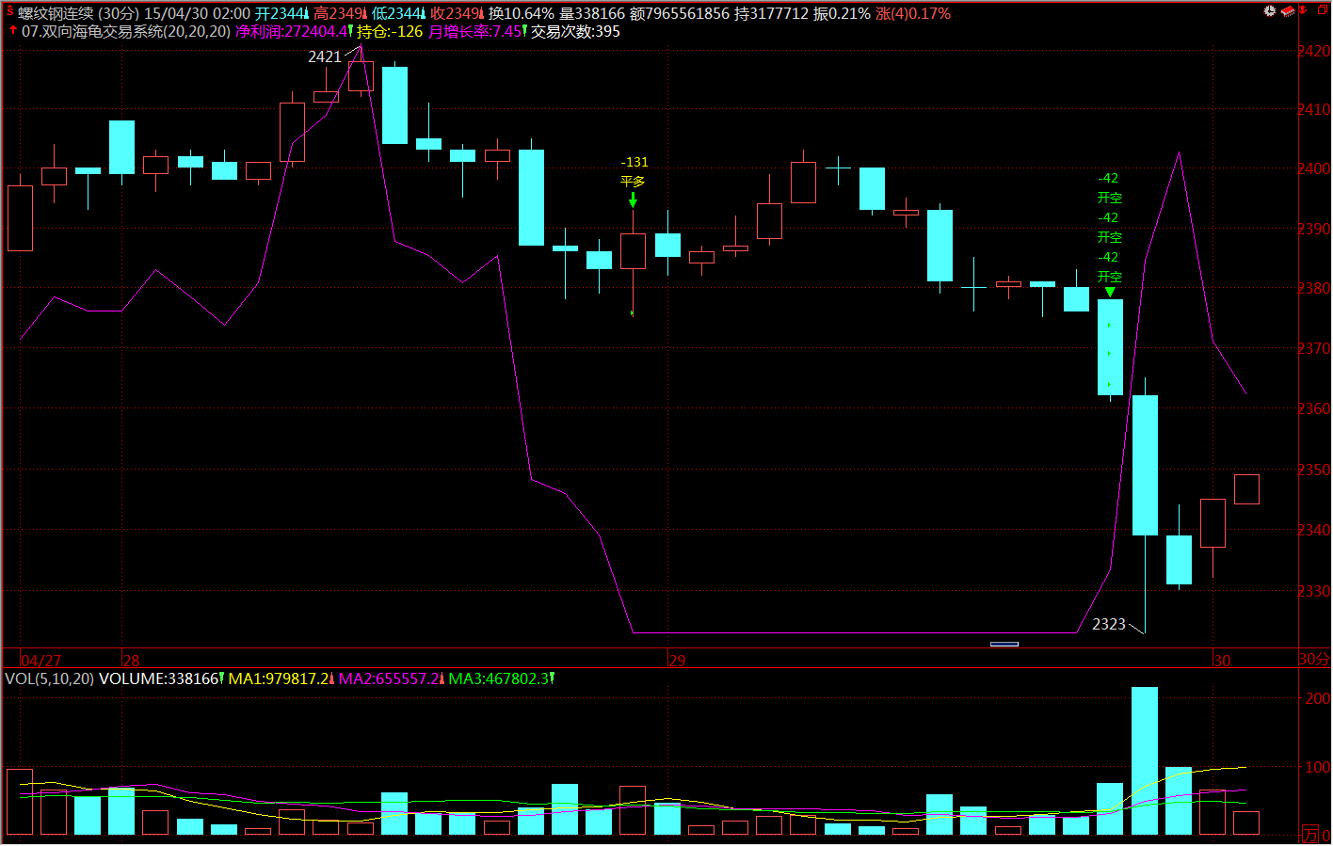The image size is (1333, 846).
Task: Select the 07.双向海龟交易系统(20,20,20) indicator name
Action: point(126,32)
